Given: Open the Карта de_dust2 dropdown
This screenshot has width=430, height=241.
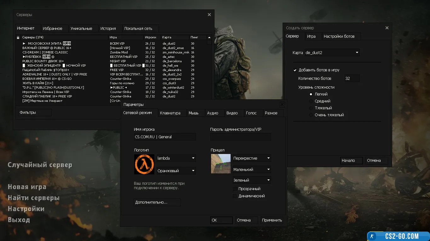Looking at the screenshot, I should tap(332, 53).
